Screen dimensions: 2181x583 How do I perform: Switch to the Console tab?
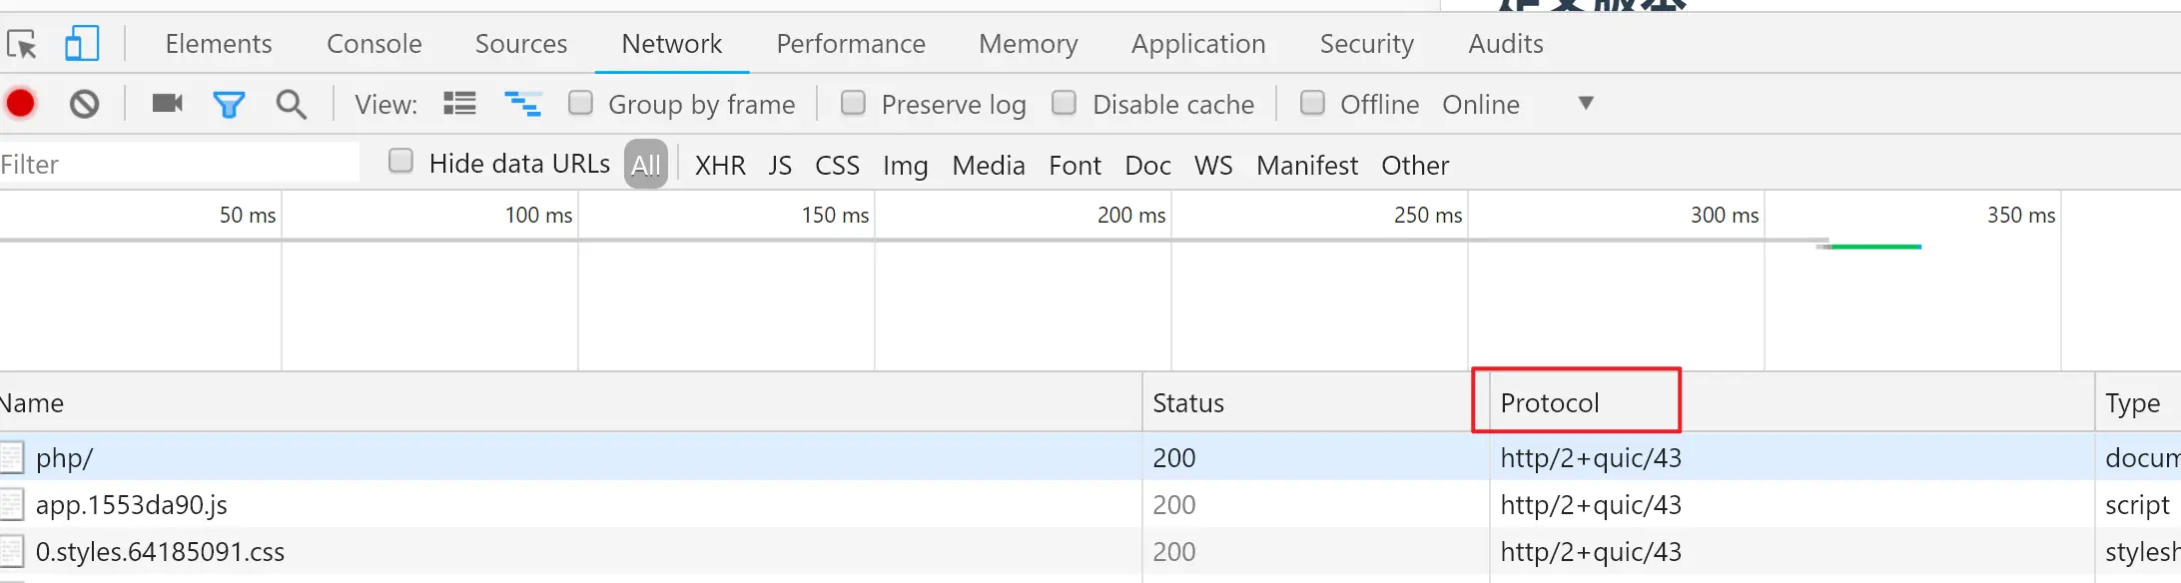coord(374,44)
